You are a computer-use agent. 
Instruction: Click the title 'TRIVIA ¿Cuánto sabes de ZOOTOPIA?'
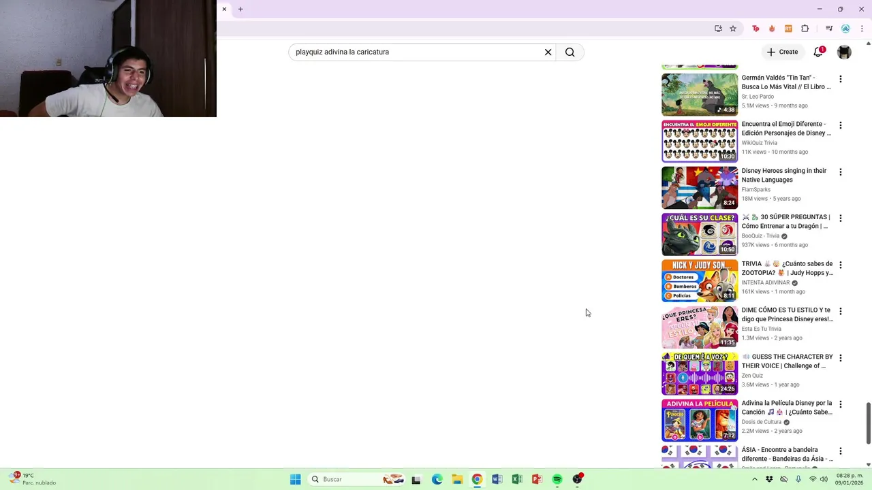788,268
